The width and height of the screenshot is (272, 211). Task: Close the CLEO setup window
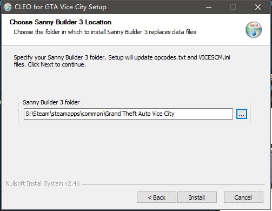point(258,7)
